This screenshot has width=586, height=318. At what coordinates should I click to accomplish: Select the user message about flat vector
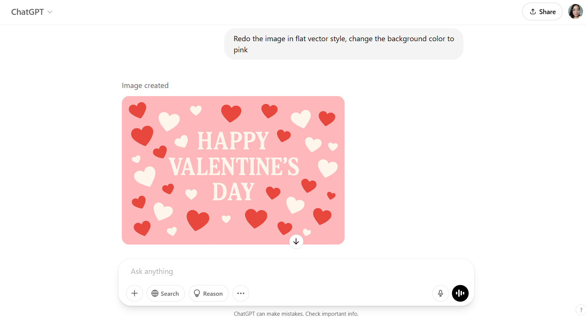click(x=344, y=44)
